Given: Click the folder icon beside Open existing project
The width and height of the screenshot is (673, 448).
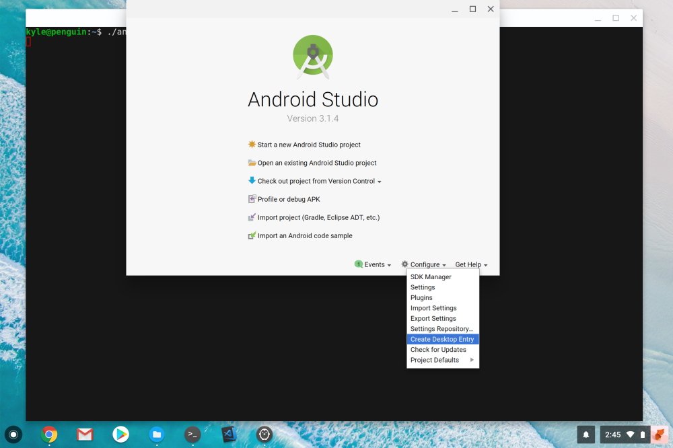Looking at the screenshot, I should (x=252, y=163).
